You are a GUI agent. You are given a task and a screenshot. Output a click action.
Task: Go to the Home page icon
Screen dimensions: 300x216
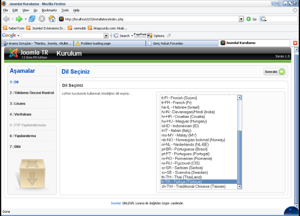click(52, 19)
